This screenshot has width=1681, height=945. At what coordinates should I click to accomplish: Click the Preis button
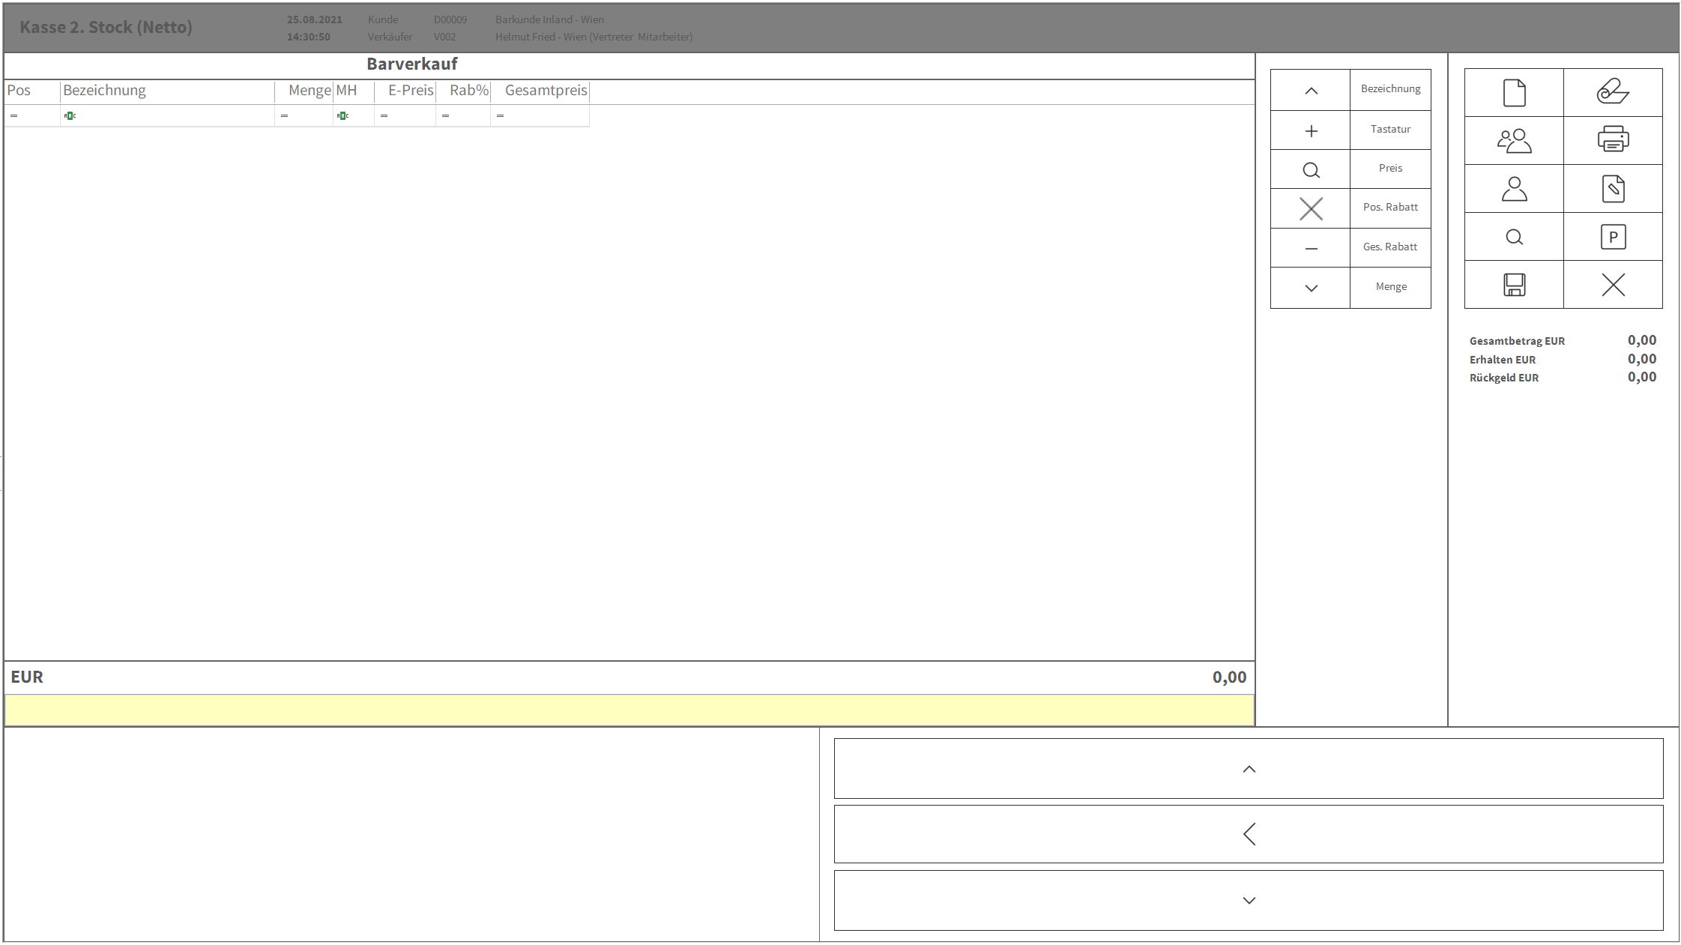1390,169
